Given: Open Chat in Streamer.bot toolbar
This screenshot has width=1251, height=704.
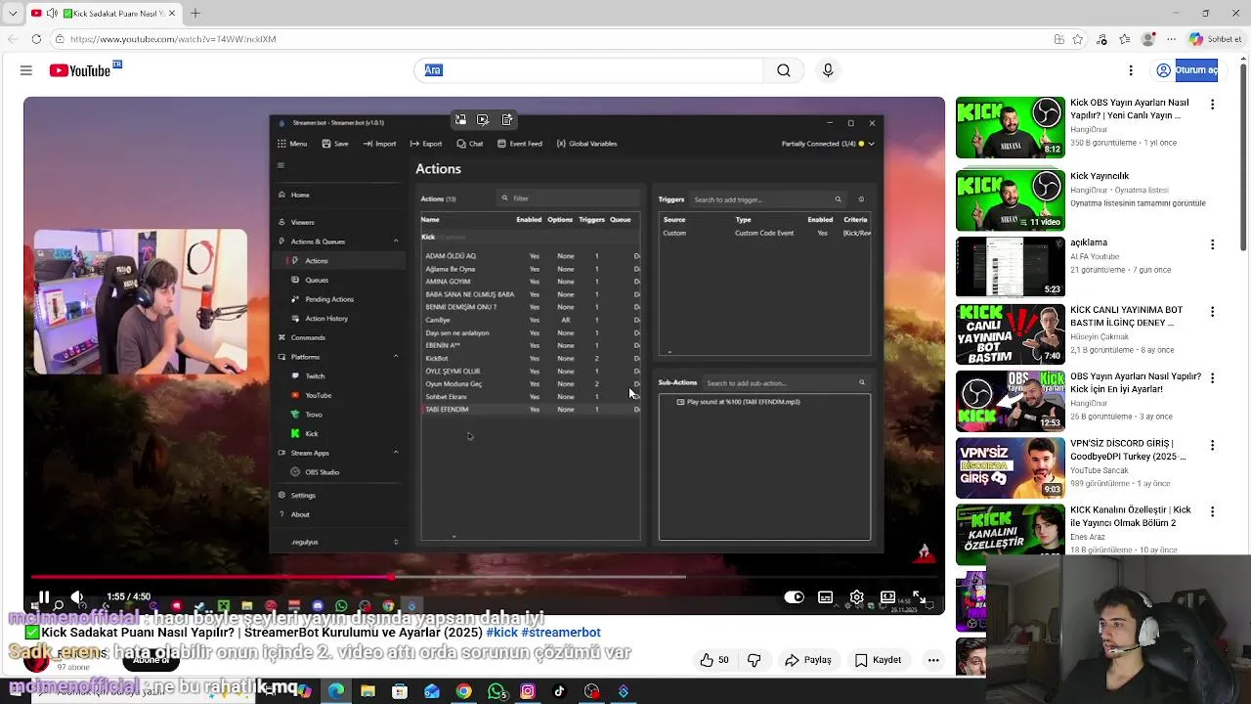Looking at the screenshot, I should pyautogui.click(x=470, y=144).
